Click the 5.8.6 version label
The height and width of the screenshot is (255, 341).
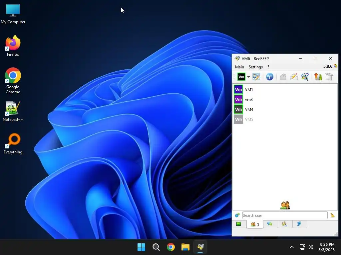point(328,66)
